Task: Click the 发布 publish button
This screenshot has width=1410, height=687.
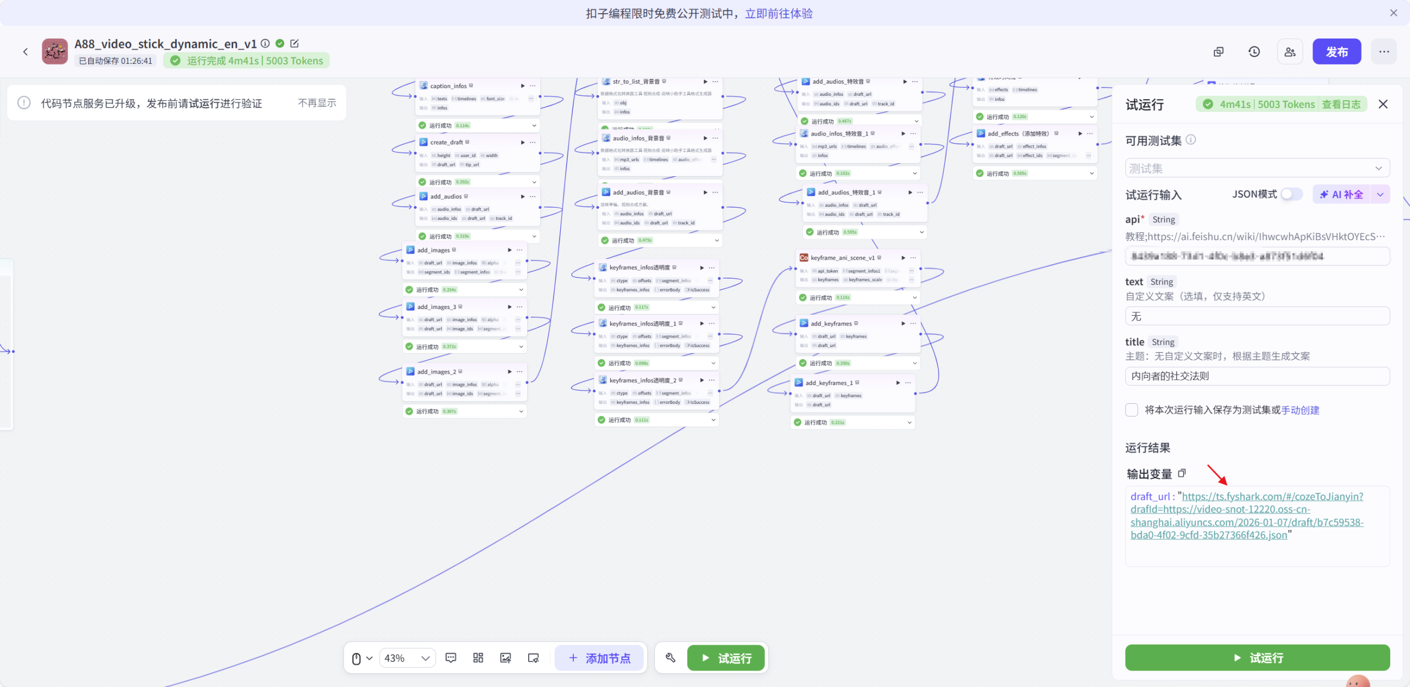Action: click(x=1337, y=51)
